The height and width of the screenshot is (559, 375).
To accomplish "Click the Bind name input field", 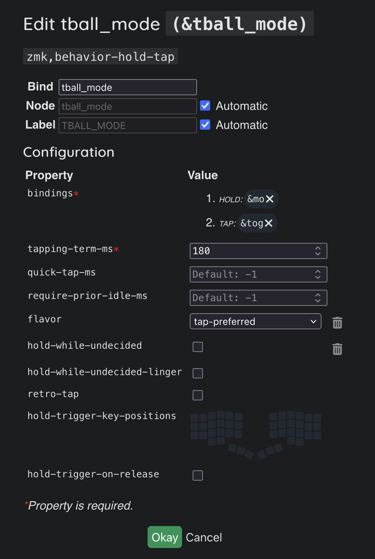I will 127,87.
